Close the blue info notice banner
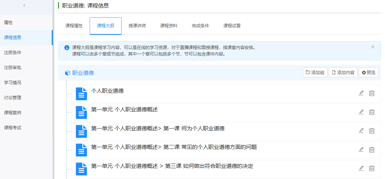This screenshot has width=385, height=179. pyautogui.click(x=372, y=47)
